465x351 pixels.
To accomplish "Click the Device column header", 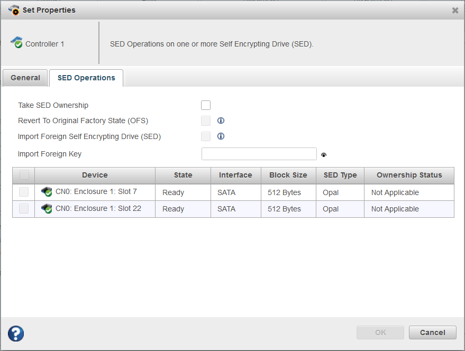I will (x=95, y=175).
